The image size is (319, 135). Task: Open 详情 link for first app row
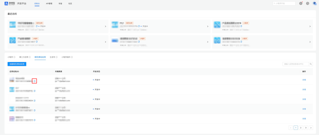click(x=304, y=80)
